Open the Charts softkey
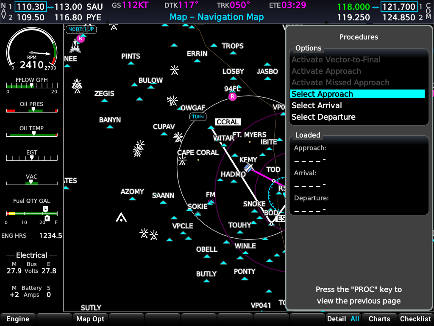Image resolution: width=434 pixels, height=326 pixels. tap(379, 319)
